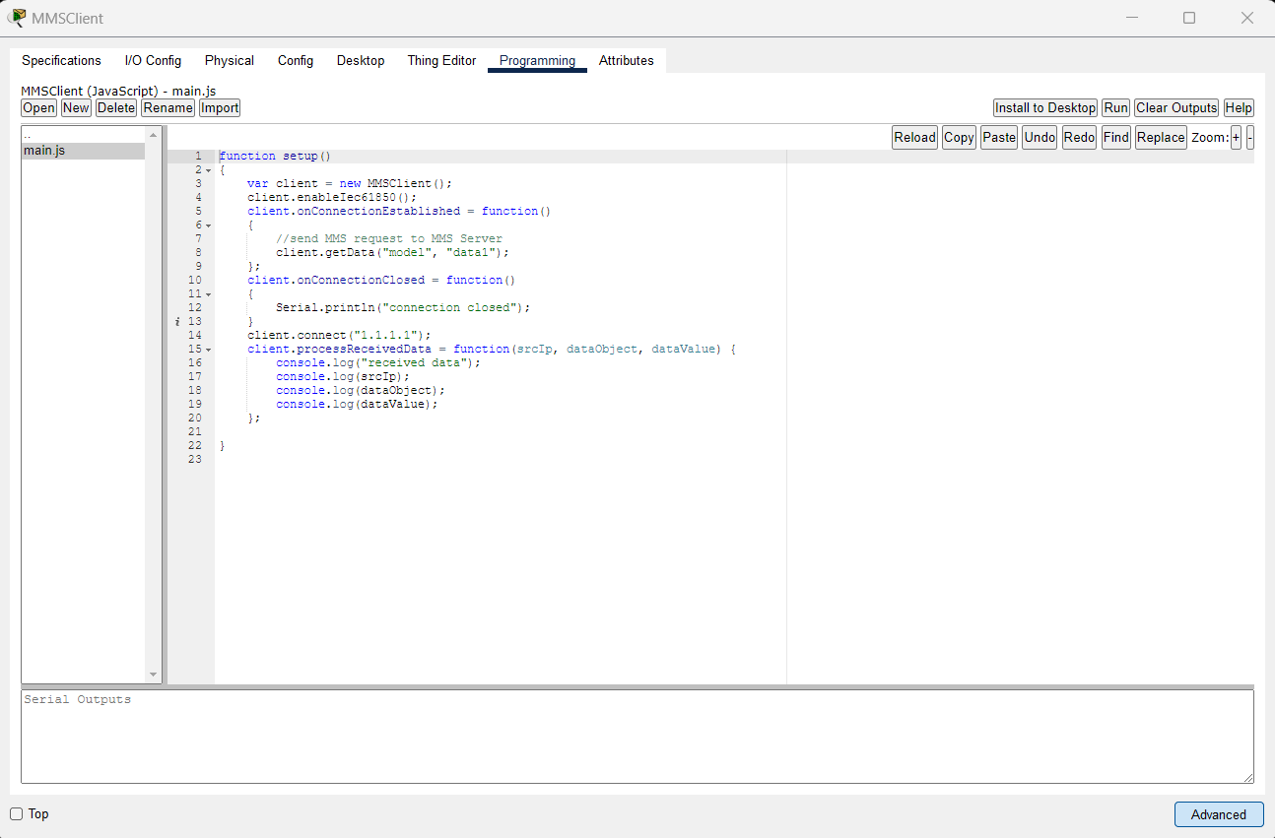Zoom out the code editor with - icon
This screenshot has width=1275, height=838.
coord(1249,137)
